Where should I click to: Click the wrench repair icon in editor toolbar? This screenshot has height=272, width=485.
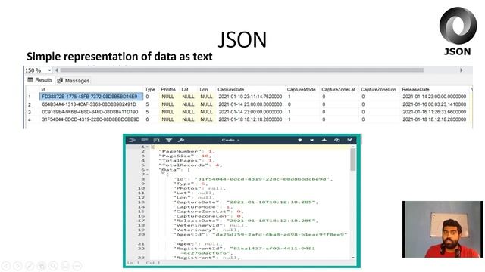pos(181,140)
